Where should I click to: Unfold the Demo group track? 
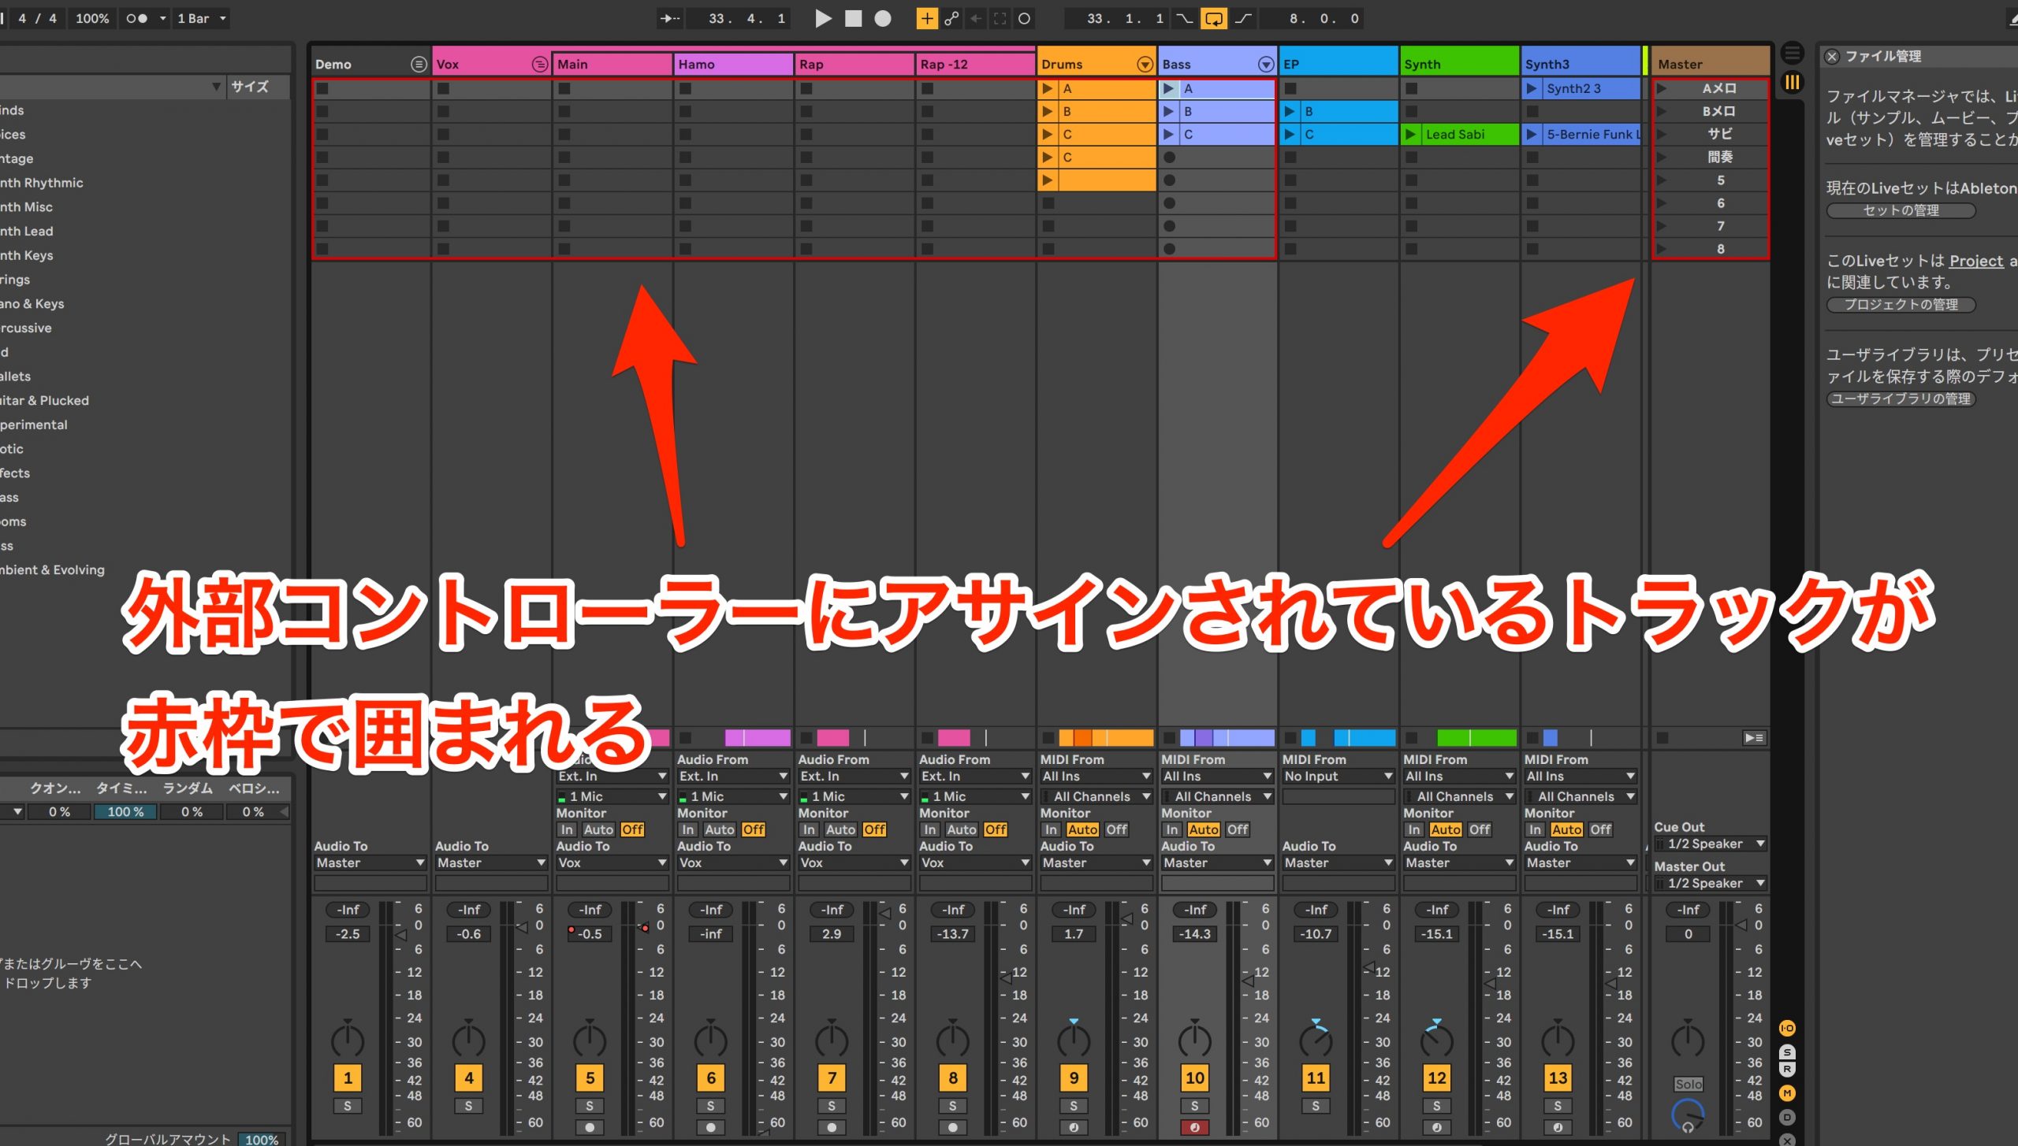(x=419, y=64)
